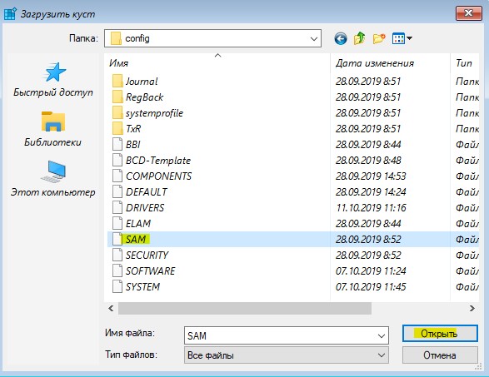The height and width of the screenshot is (377, 489).
Task: Open Быстрый доступ in the sidebar
Action: point(53,80)
